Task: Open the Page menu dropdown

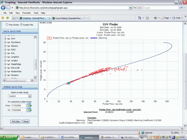Action: pos(166,18)
